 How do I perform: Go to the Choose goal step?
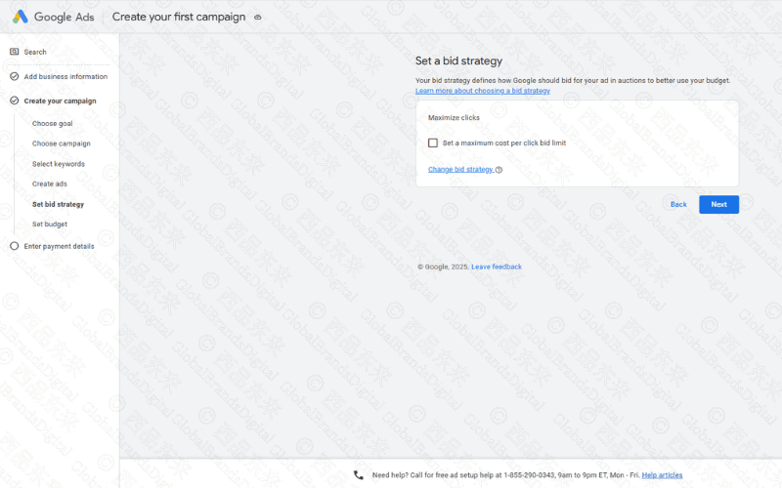(52, 124)
